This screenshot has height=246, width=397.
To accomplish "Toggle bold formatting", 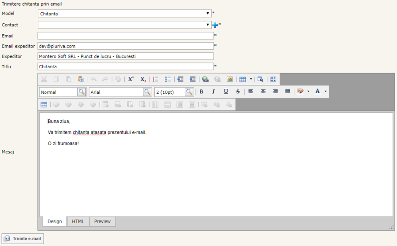I will [x=201, y=92].
